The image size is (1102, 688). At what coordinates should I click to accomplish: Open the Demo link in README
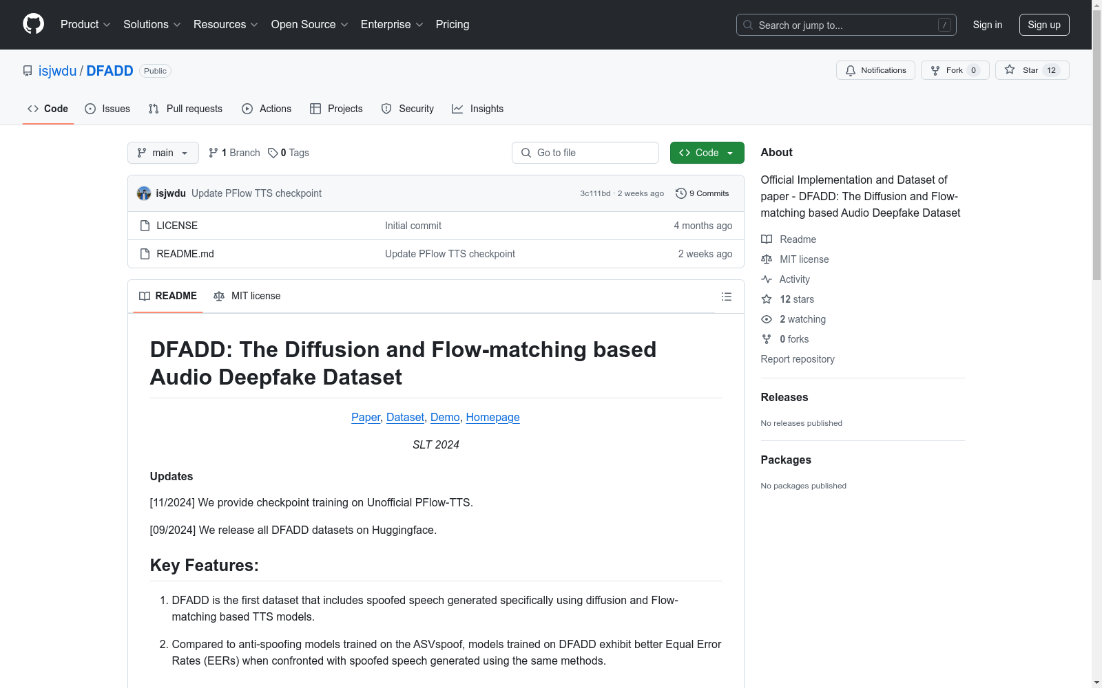tap(445, 417)
